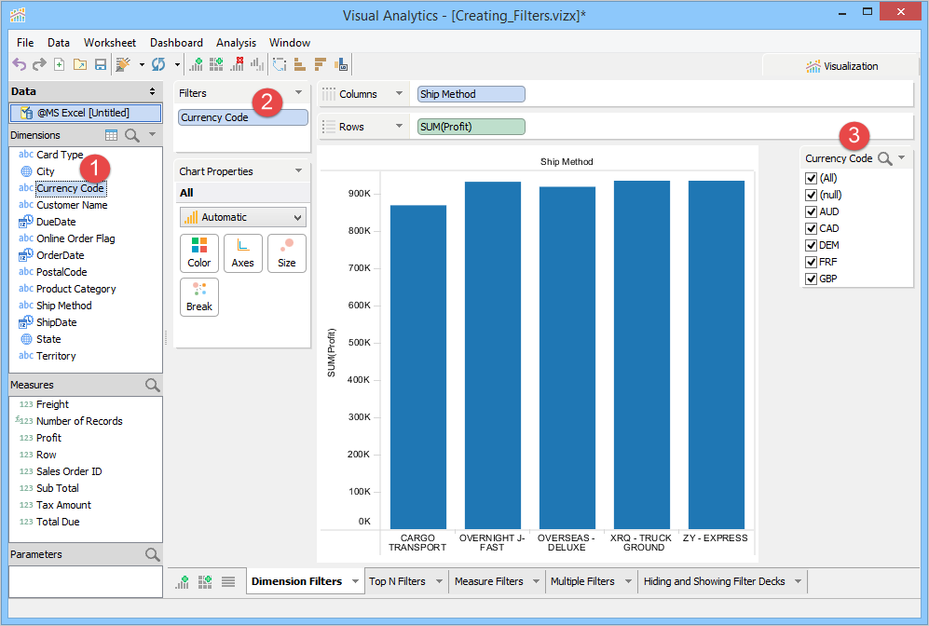929x626 pixels.
Task: Uncheck the GBP currency filter
Action: 811,279
